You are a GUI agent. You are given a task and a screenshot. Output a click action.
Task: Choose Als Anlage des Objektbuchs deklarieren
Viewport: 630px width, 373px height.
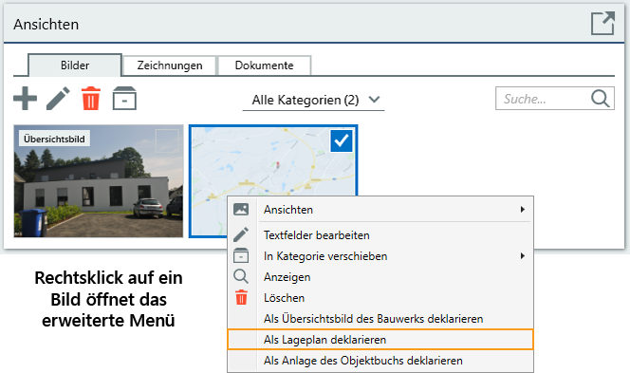(x=380, y=360)
